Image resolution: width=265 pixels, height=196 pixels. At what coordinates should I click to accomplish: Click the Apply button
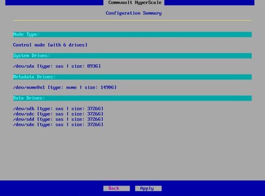(x=148, y=188)
